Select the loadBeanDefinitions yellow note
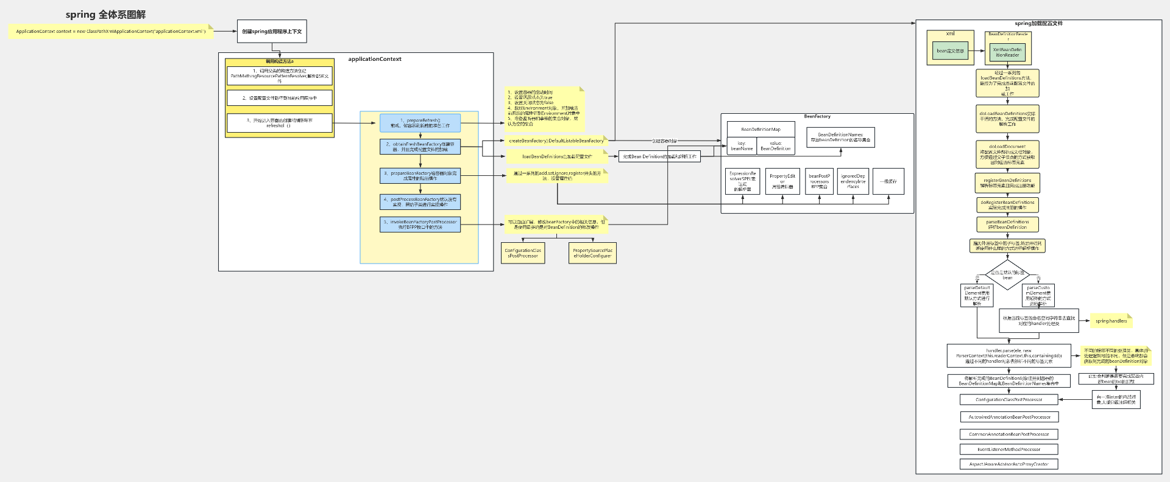This screenshot has height=482, width=1170. pos(557,156)
